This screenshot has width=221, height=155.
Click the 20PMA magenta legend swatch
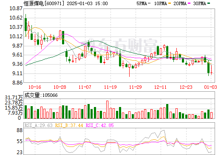tap(189, 3)
